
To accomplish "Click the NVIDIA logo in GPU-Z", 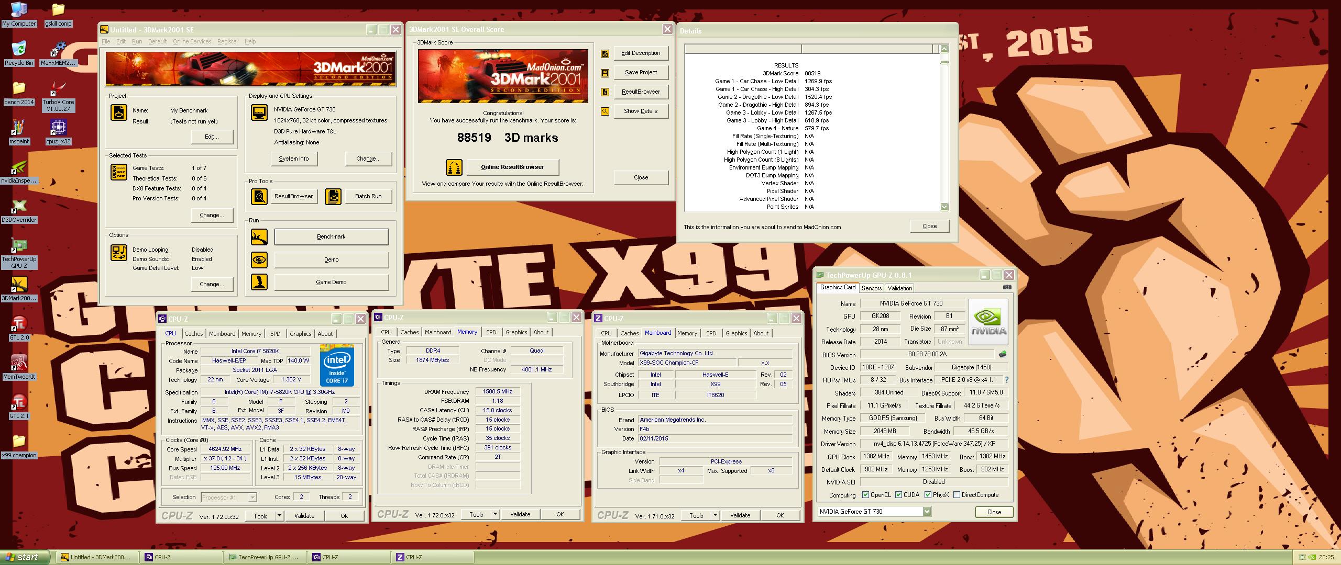I will click(988, 322).
